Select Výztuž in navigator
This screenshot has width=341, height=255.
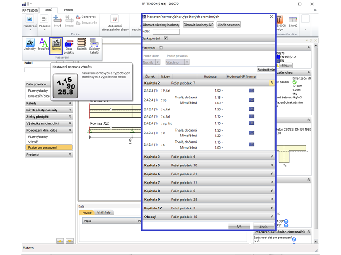tap(33, 142)
